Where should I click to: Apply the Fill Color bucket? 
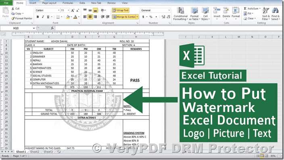coord(68,17)
